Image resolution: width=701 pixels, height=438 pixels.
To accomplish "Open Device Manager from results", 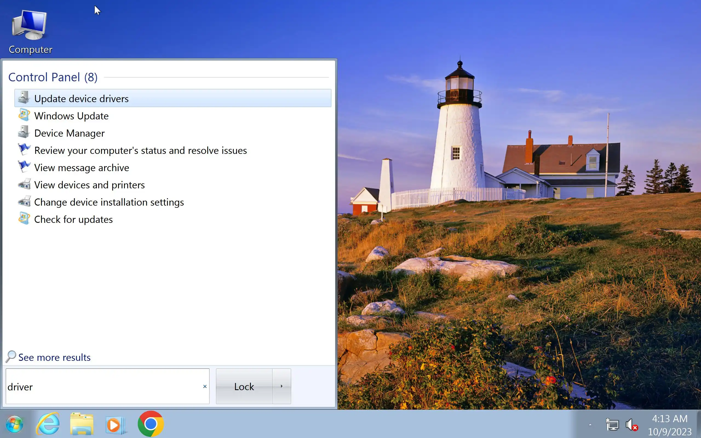I will (x=69, y=133).
